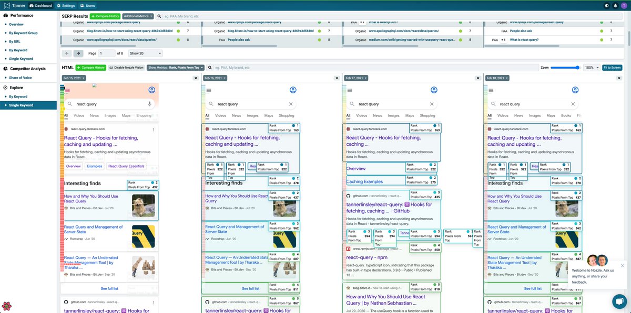The height and width of the screenshot is (313, 631).
Task: Open the chat bubble widget
Action: tap(620, 302)
